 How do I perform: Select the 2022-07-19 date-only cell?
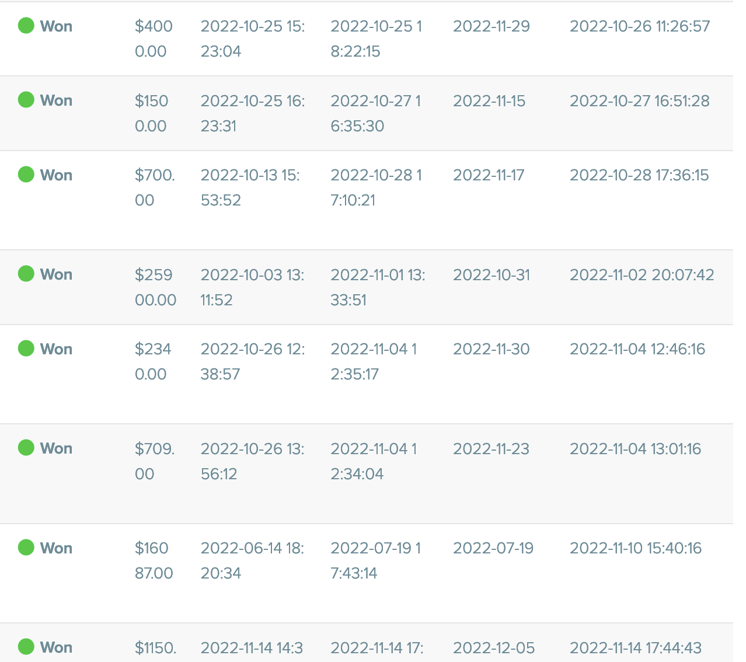(493, 548)
